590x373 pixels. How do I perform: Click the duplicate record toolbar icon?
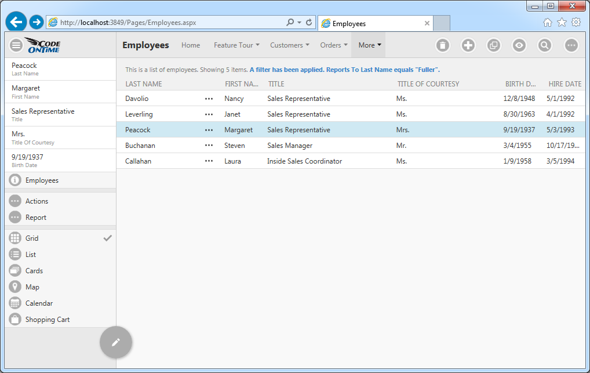(x=494, y=46)
